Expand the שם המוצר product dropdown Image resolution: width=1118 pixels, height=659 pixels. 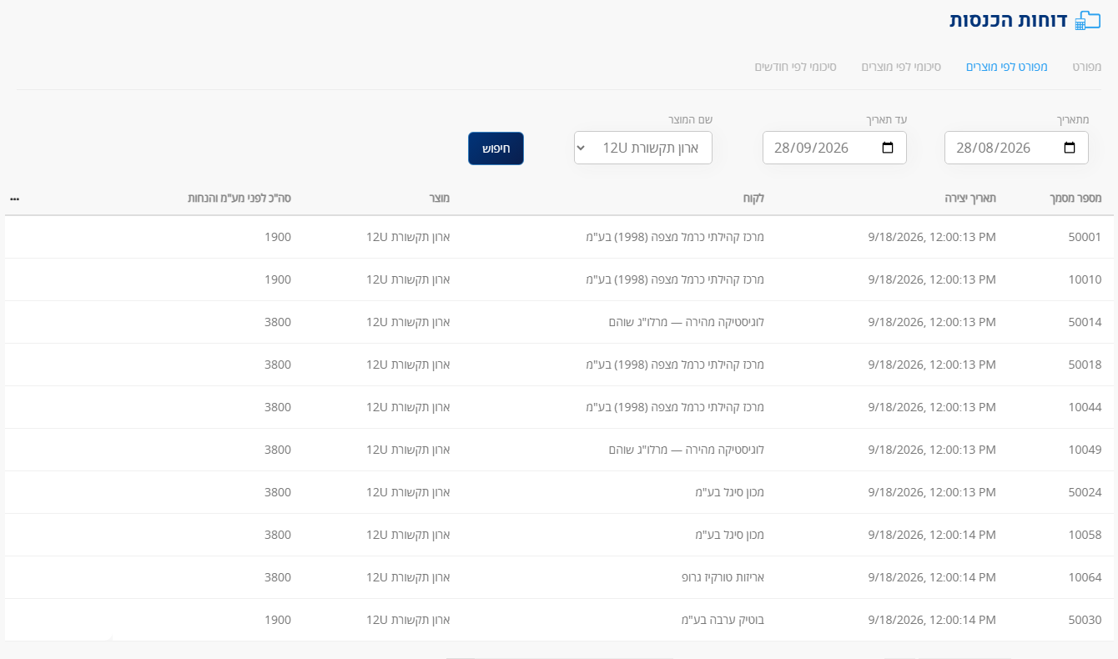pyautogui.click(x=643, y=148)
